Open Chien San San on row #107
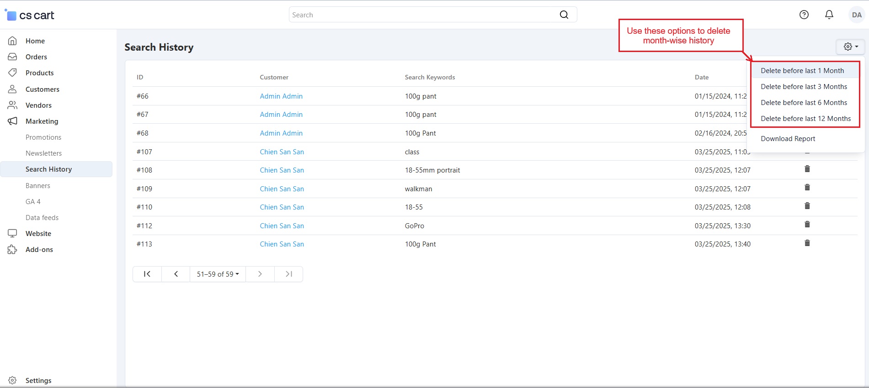 [x=282, y=152]
